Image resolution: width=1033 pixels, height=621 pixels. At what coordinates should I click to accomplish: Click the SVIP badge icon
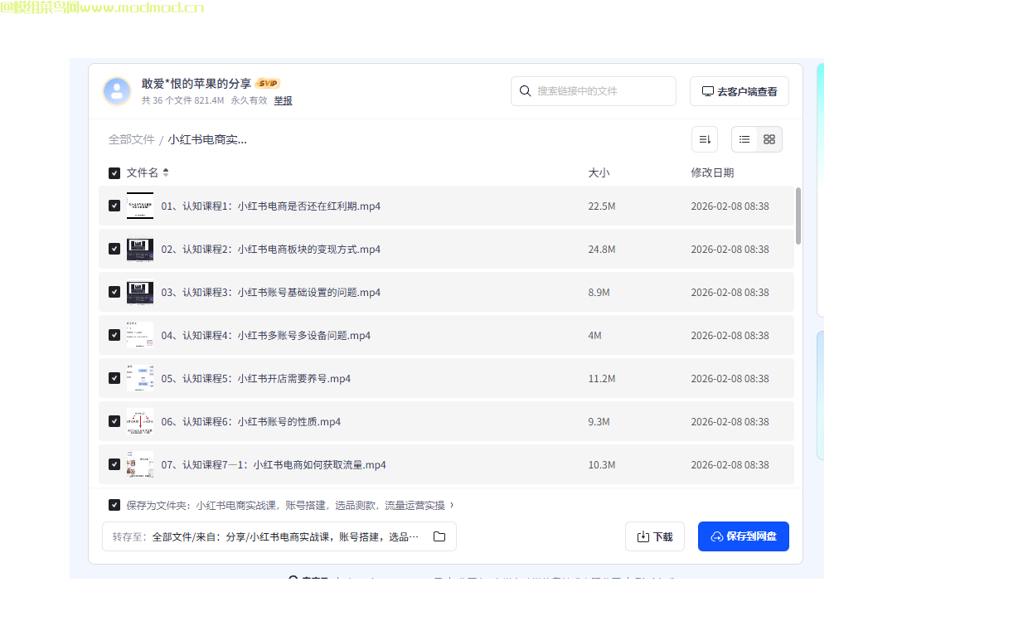[x=268, y=84]
